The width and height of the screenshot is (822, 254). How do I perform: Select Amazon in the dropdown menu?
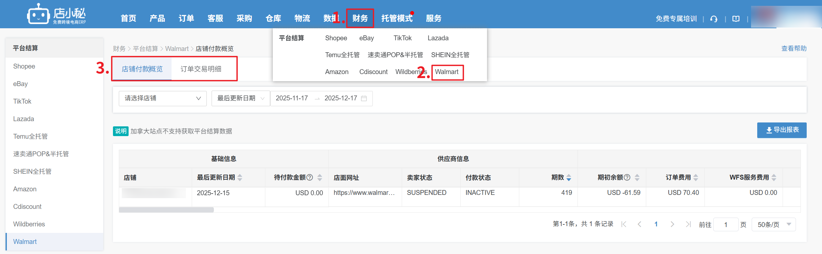(x=337, y=72)
